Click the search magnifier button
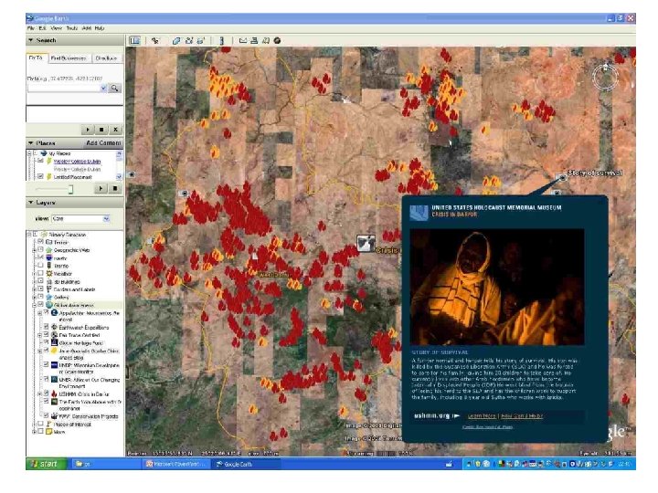The width and height of the screenshot is (658, 493). [x=115, y=88]
